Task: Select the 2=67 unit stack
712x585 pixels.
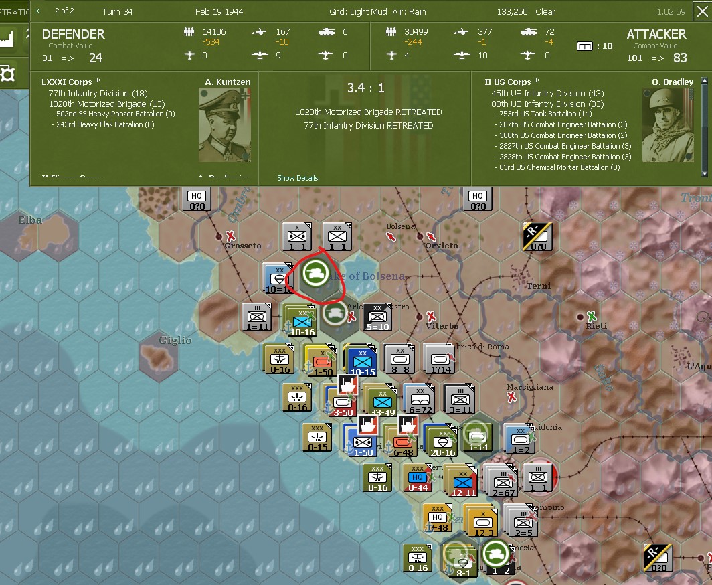Action: (501, 481)
